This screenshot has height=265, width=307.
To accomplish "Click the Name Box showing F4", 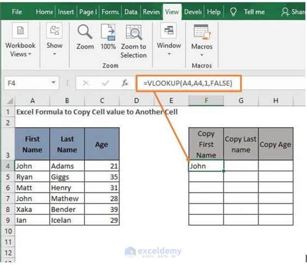I will (32, 83).
